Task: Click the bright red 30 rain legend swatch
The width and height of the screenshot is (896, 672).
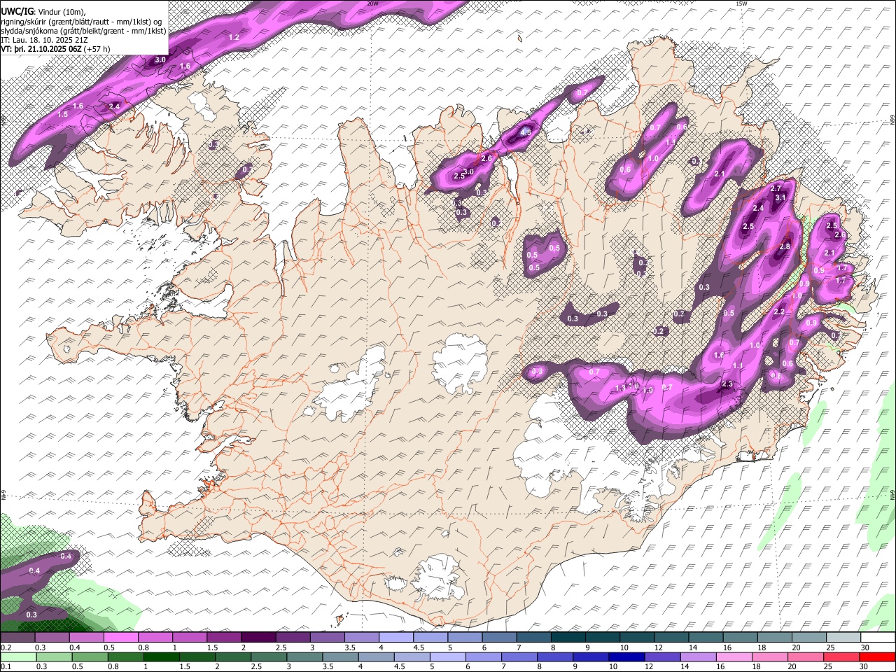Action: click(876, 657)
